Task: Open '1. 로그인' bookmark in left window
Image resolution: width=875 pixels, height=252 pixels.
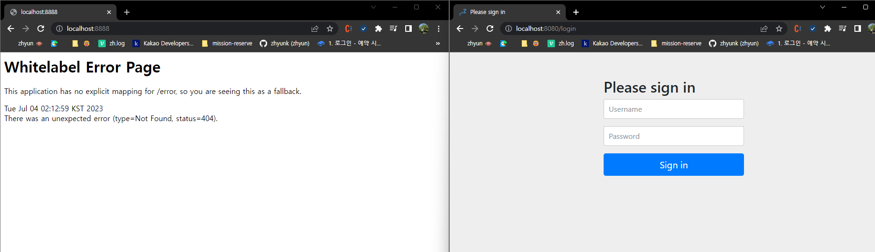Action: pyautogui.click(x=349, y=43)
